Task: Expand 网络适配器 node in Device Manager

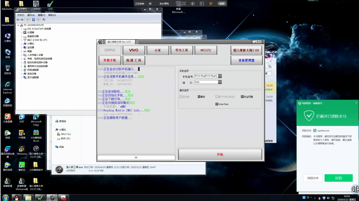Action: [22, 70]
